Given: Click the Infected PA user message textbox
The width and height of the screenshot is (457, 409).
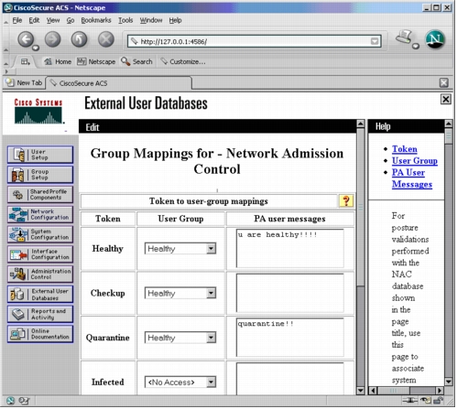Looking at the screenshot, I should click(290, 379).
